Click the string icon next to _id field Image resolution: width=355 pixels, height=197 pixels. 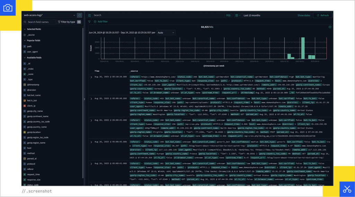(x=25, y=64)
